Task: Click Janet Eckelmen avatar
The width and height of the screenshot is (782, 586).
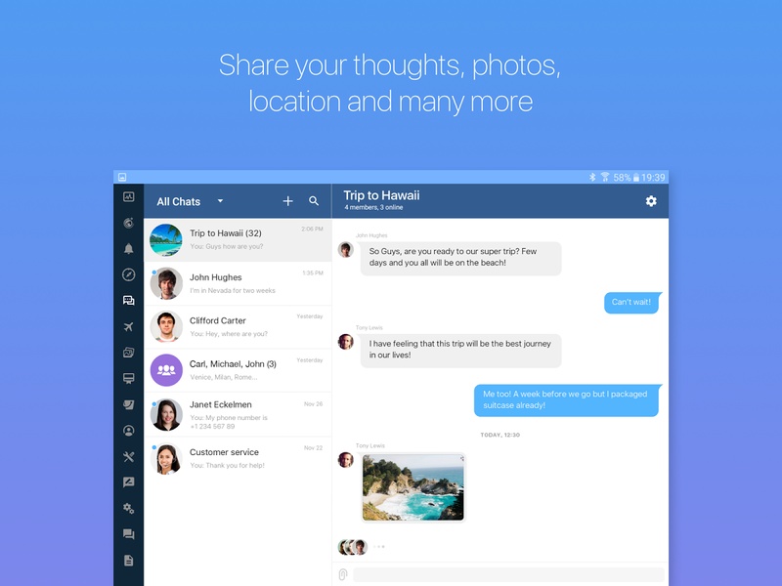Action: pos(166,414)
